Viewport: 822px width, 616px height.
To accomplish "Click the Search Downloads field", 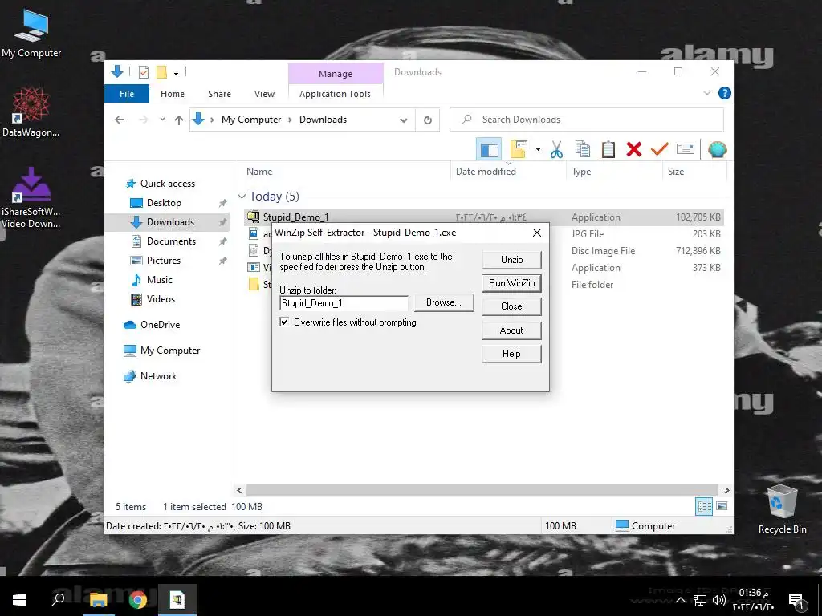I will [x=587, y=120].
